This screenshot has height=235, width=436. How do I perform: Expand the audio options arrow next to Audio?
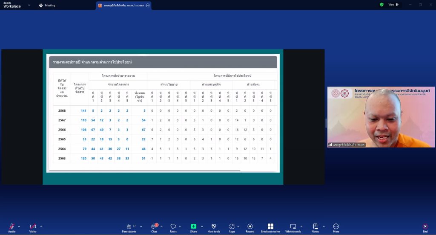[19, 226]
